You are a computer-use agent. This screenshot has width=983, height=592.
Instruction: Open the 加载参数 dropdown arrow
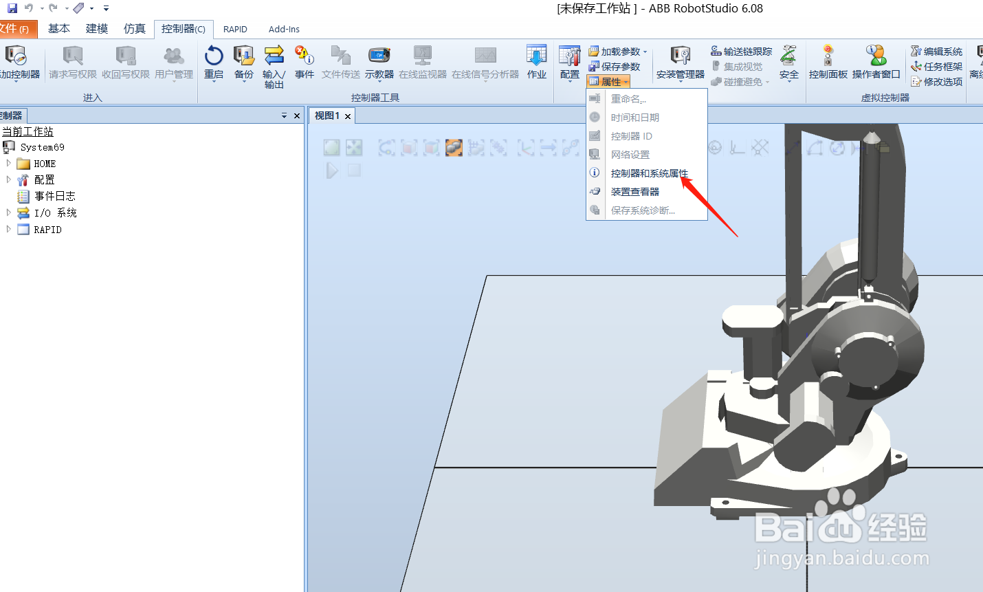pos(645,52)
